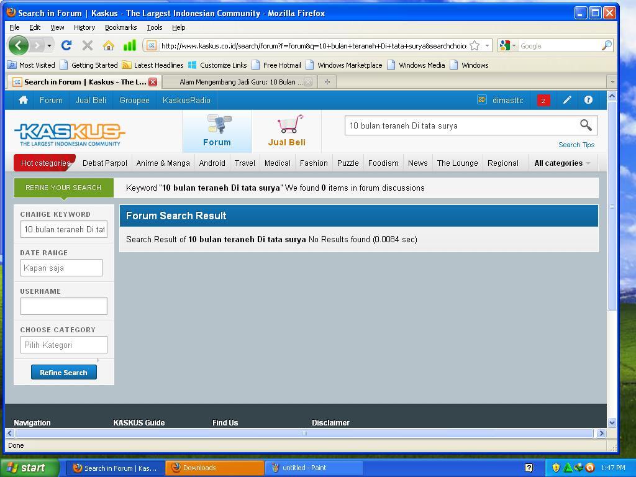Browse the Regional category
Image resolution: width=636 pixels, height=477 pixels.
click(x=503, y=163)
